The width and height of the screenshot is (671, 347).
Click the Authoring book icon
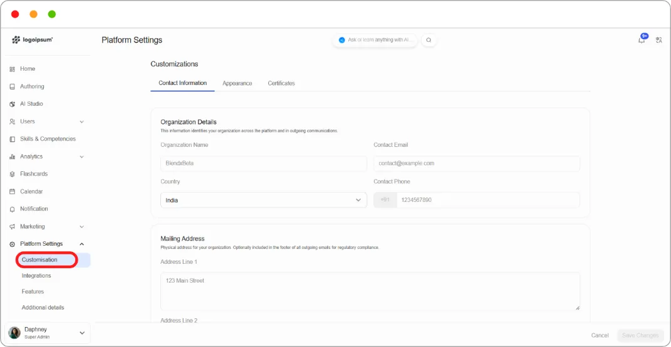point(12,87)
